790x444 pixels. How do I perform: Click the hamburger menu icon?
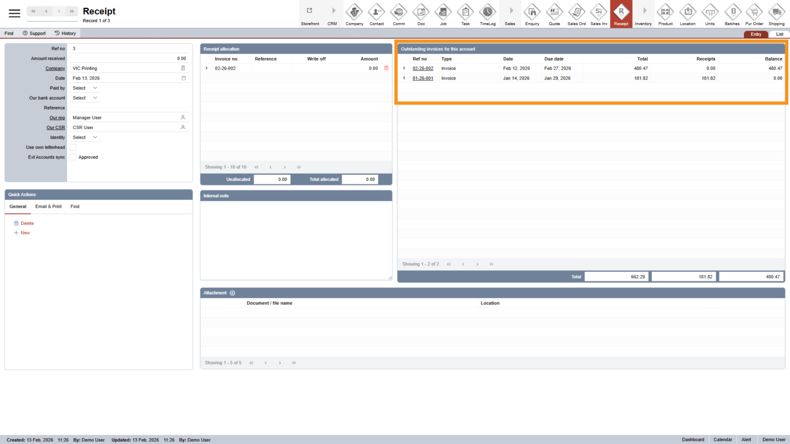15,13
